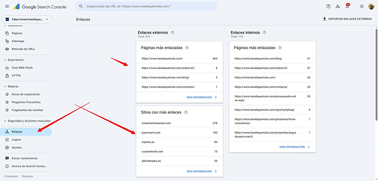Click help tooltip beside Enlaces externos heading

click(x=172, y=33)
